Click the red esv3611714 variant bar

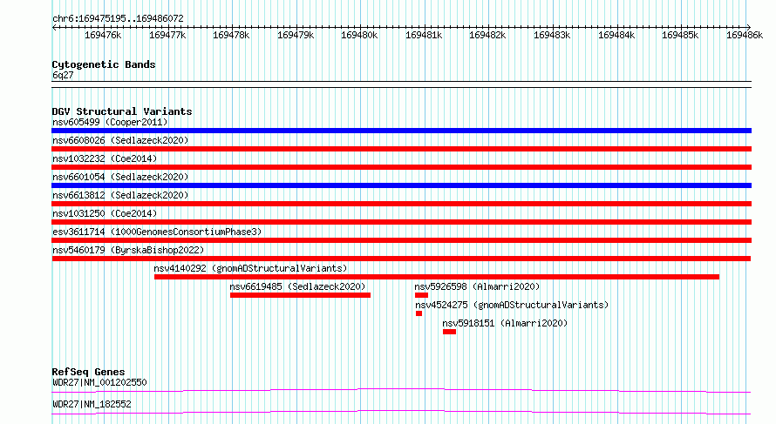point(401,240)
